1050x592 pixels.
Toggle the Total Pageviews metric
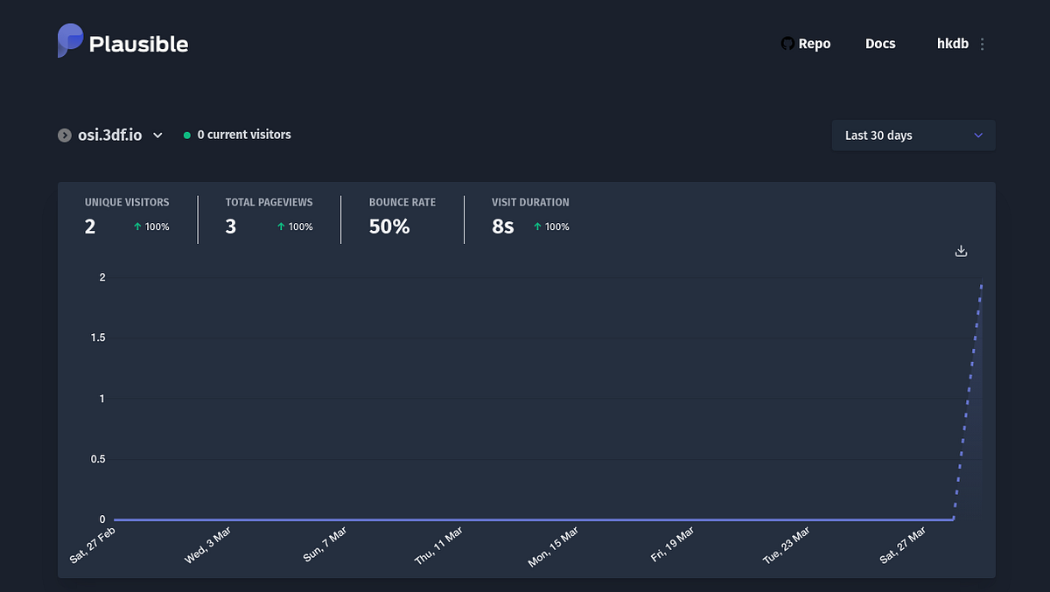click(269, 214)
